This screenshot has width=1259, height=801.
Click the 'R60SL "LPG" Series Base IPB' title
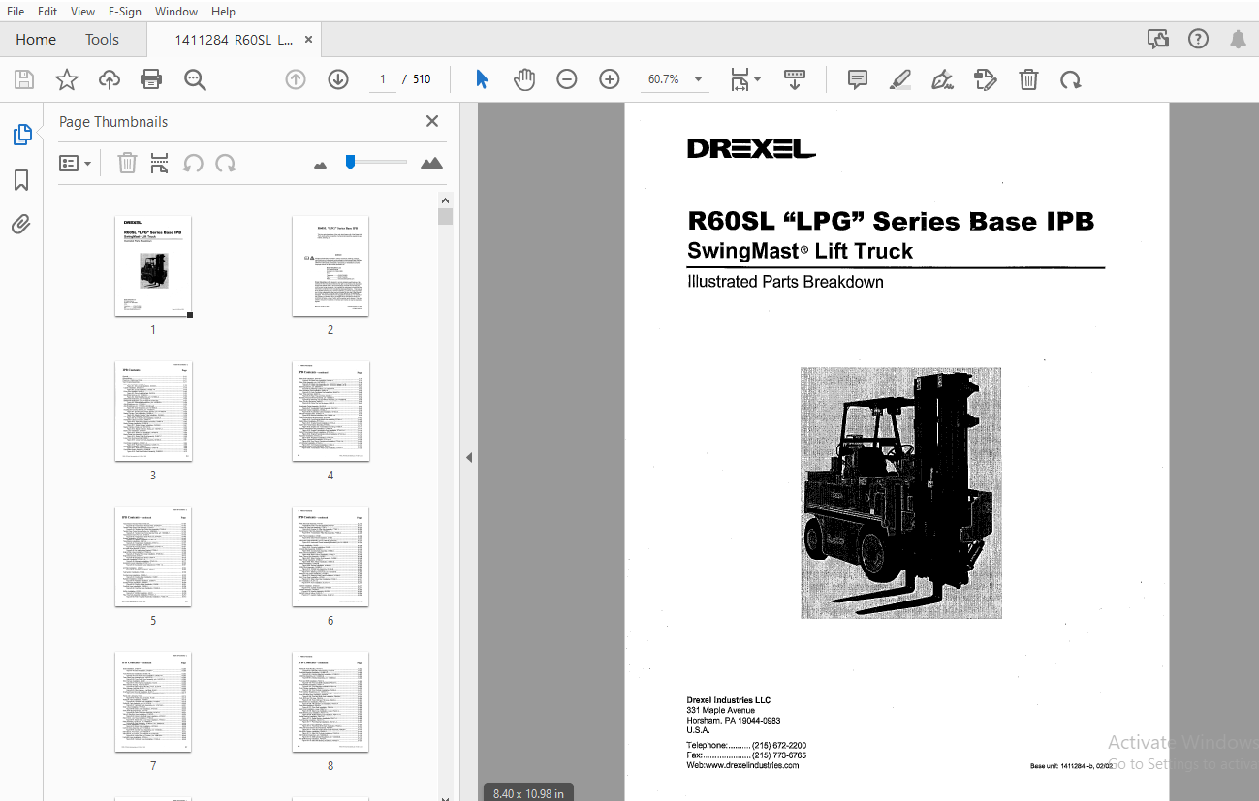[x=891, y=221]
